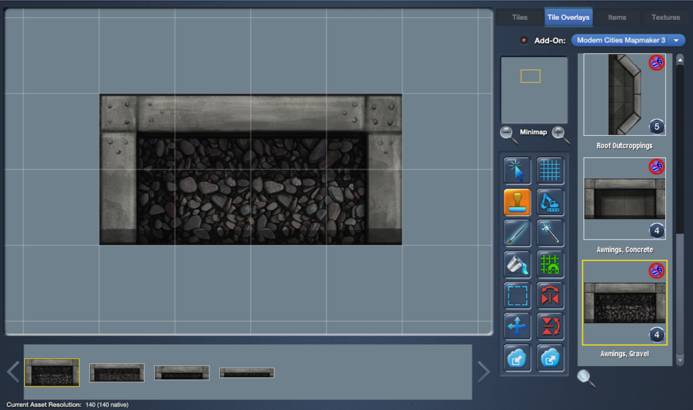This screenshot has height=410, width=693.
Task: Switch to the Tiles tab
Action: pos(519,18)
